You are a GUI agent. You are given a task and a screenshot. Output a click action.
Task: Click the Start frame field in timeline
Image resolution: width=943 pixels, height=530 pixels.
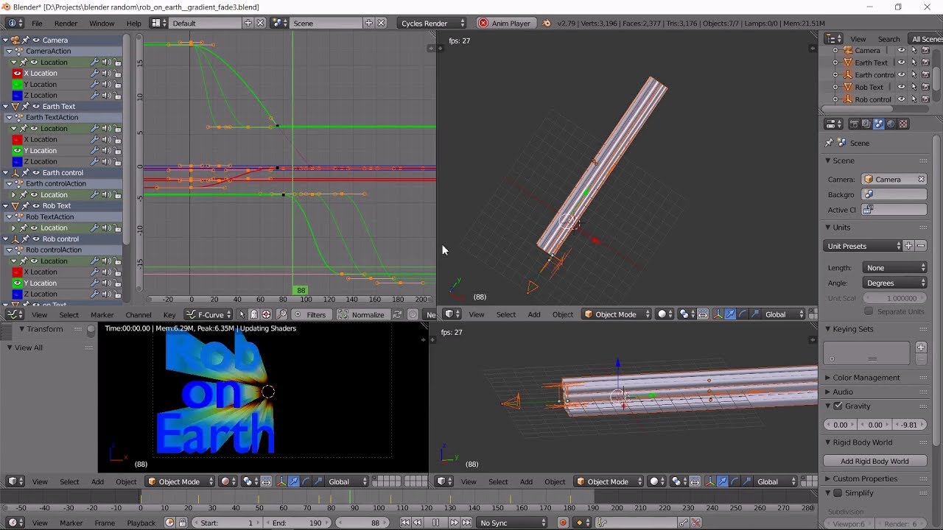[x=226, y=523]
